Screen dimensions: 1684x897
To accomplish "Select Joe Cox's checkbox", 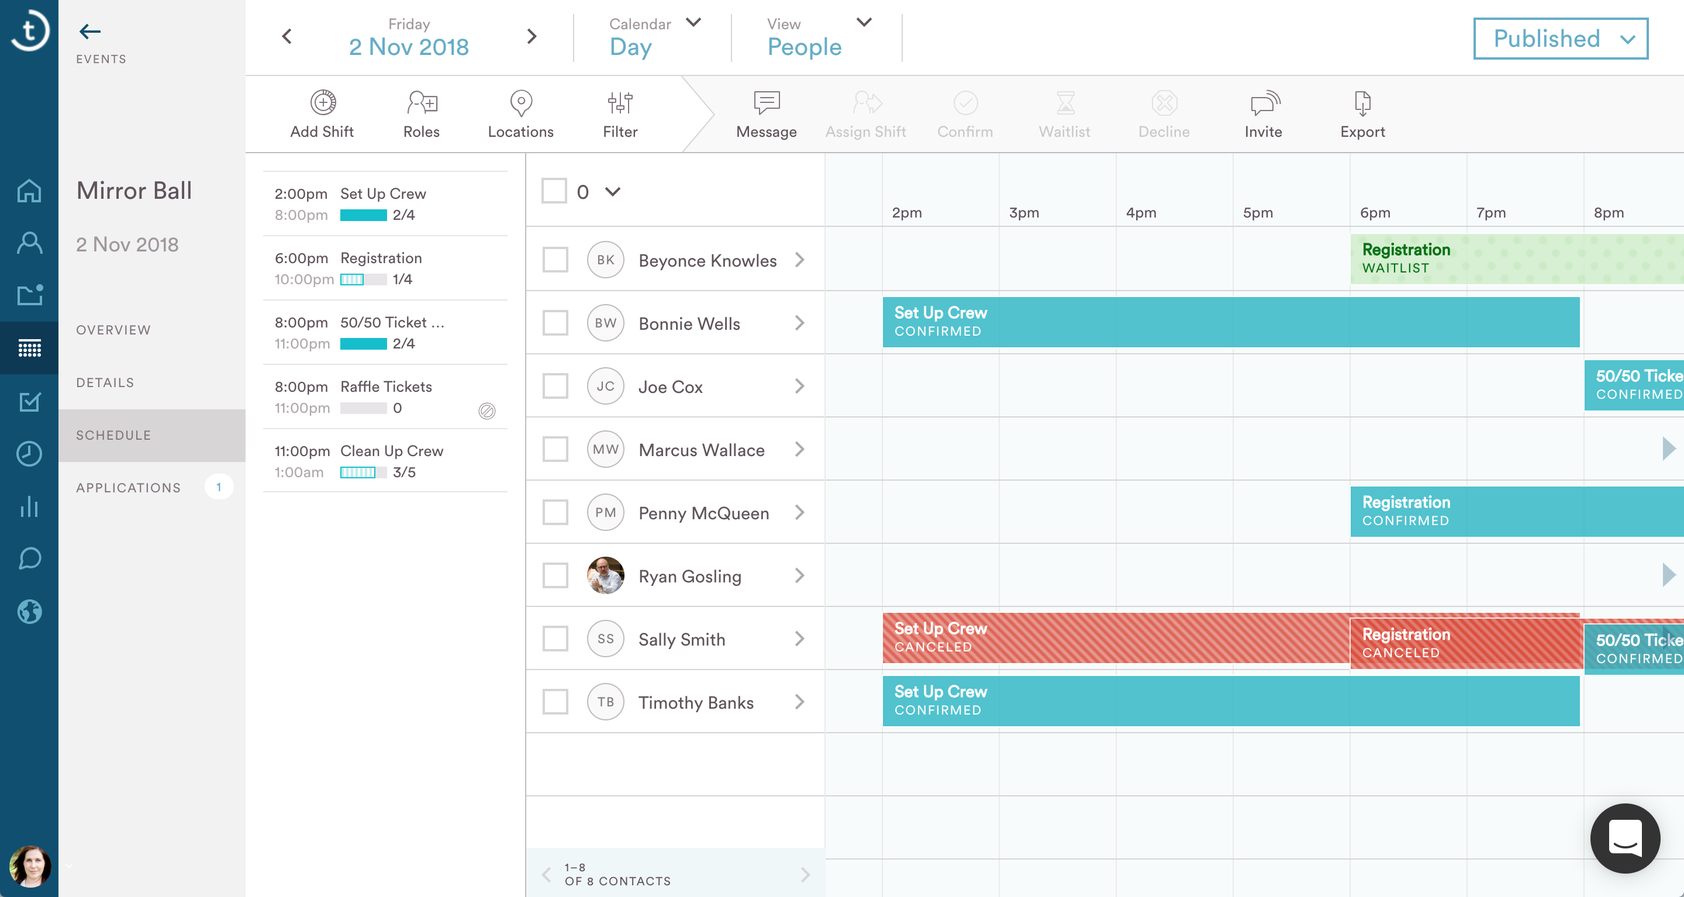I will (555, 387).
